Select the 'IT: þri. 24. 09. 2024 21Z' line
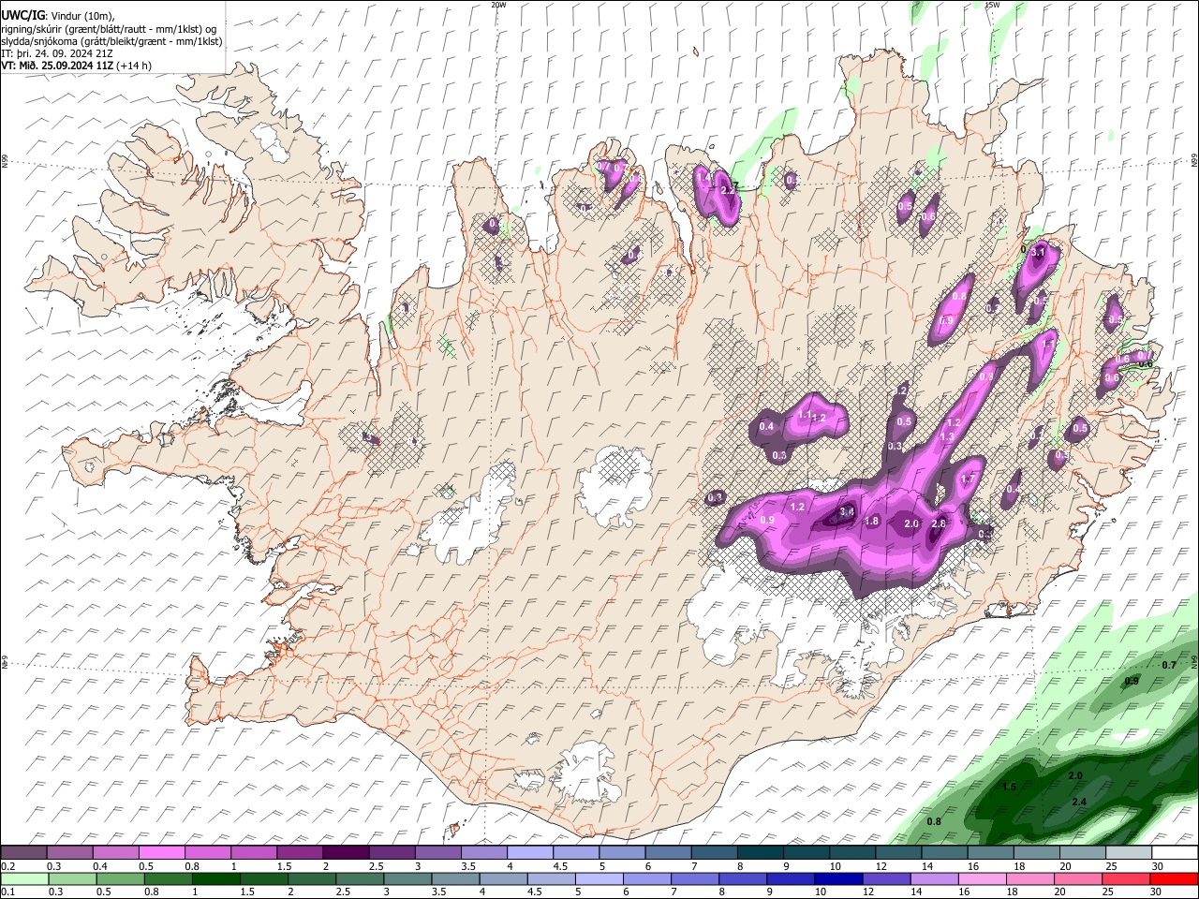The width and height of the screenshot is (1199, 899). tap(58, 53)
